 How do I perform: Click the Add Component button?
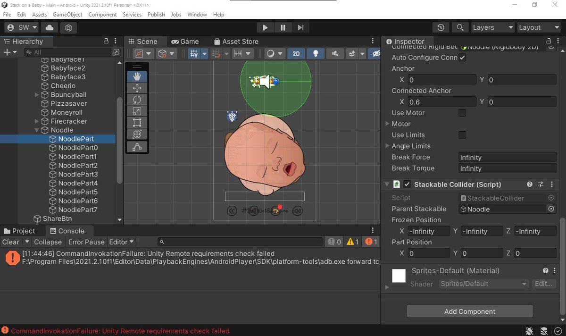point(469,311)
